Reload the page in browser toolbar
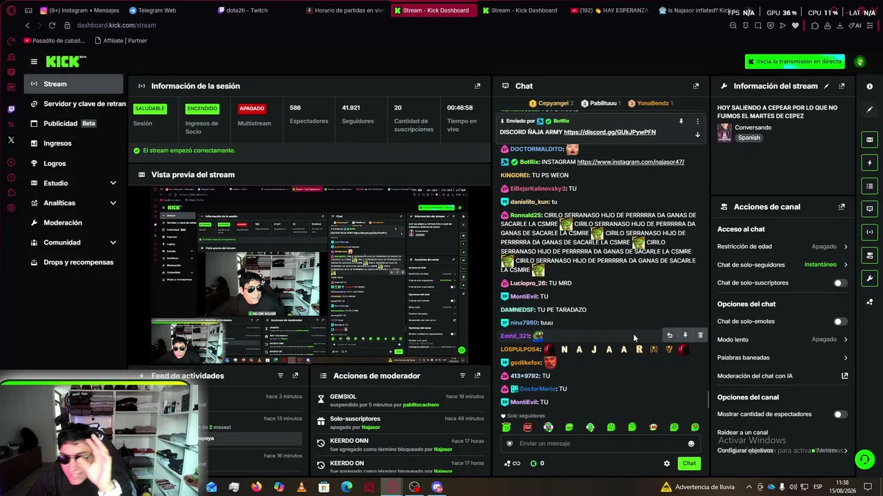The image size is (883, 496). pos(52,25)
